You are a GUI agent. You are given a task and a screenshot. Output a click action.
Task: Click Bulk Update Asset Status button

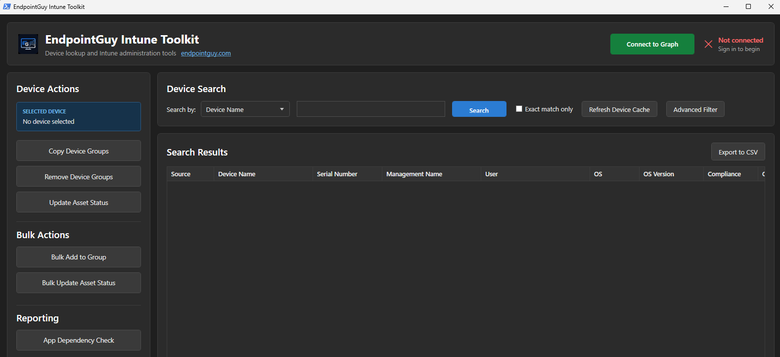pyautogui.click(x=79, y=283)
